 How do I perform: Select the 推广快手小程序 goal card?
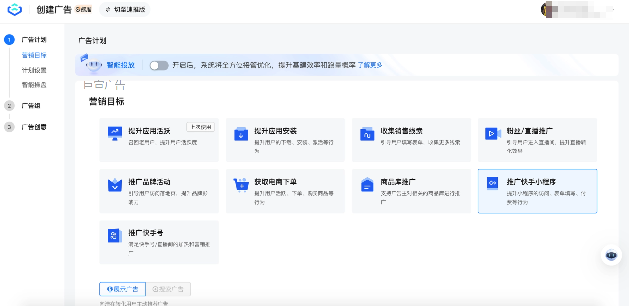tap(537, 191)
